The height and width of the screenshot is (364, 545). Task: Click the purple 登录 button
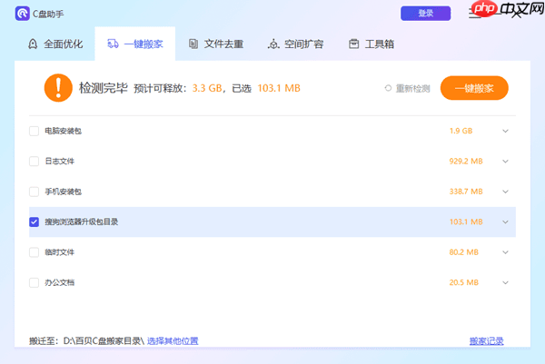coord(425,13)
